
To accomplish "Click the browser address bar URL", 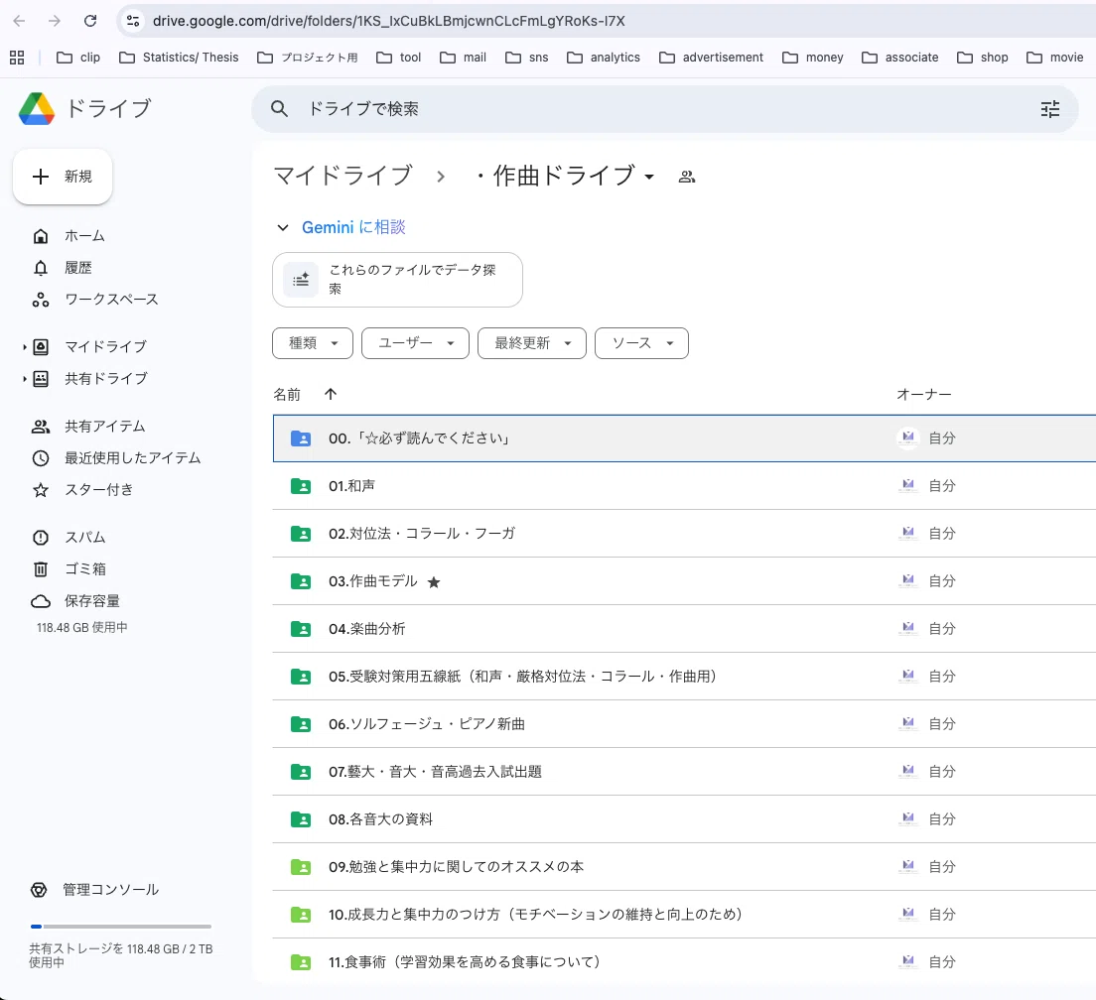I will coord(388,21).
